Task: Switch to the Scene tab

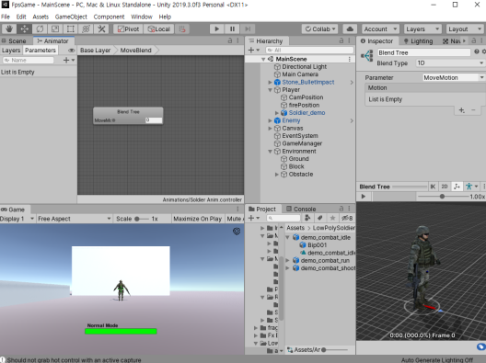Action: pos(14,40)
